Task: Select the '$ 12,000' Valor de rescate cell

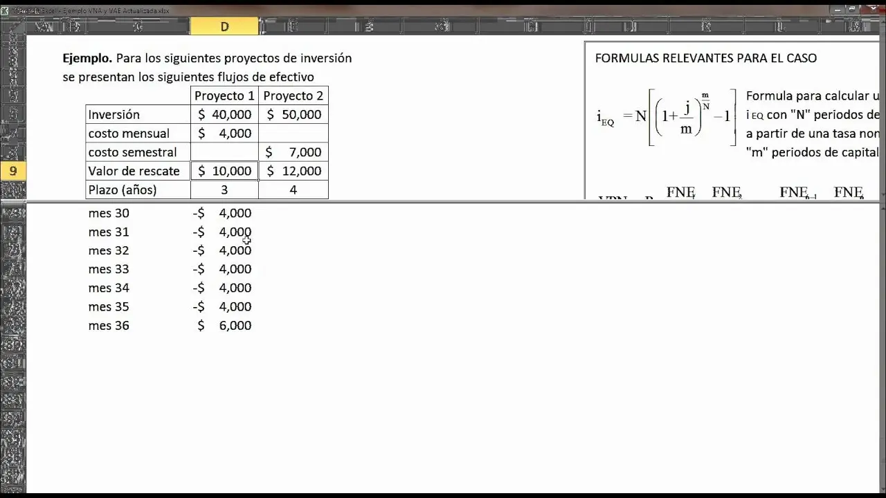Action: pyautogui.click(x=293, y=171)
